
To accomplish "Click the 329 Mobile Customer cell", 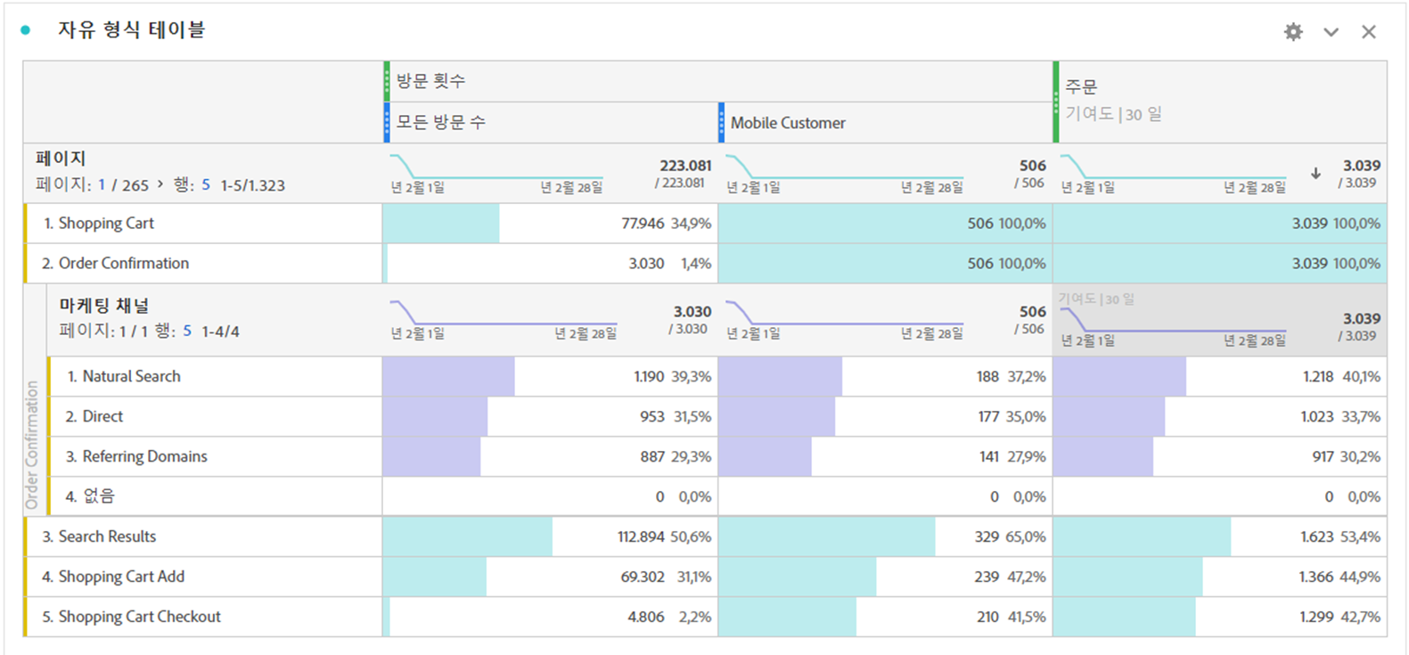I will coord(885,536).
